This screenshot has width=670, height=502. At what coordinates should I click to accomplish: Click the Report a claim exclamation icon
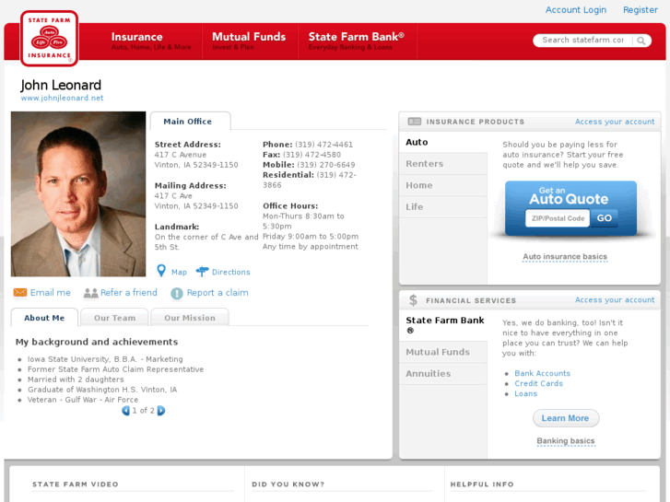pos(177,293)
